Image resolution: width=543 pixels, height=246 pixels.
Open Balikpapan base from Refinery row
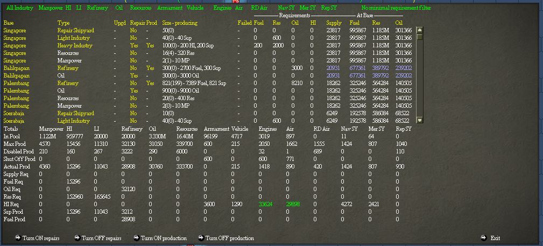point(16,68)
